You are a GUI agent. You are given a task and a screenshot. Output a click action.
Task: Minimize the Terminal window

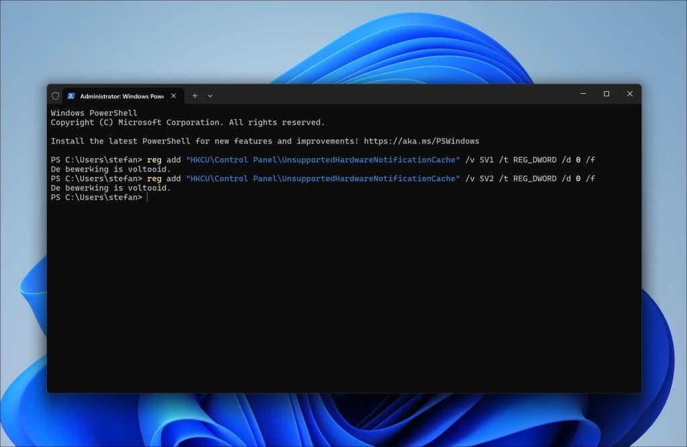583,94
